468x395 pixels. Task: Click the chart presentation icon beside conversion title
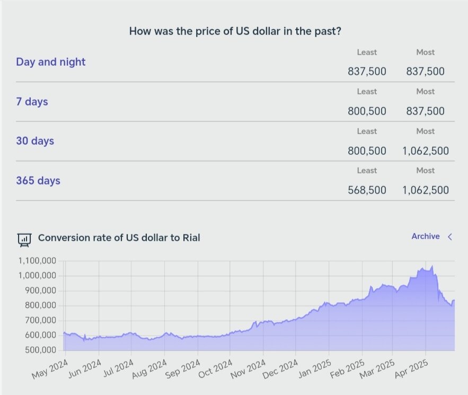[24, 240]
